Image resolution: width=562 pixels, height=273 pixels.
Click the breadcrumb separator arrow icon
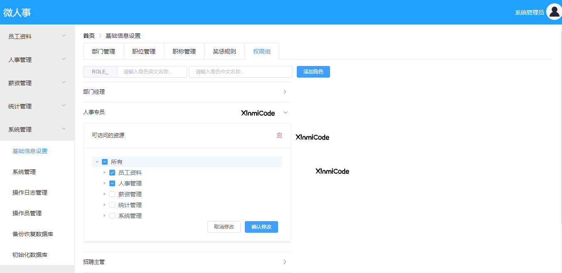point(100,36)
